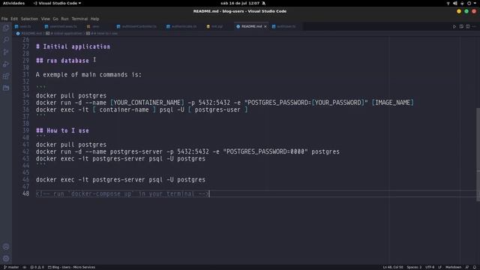Image resolution: width=480 pixels, height=270 pixels.
Task: Click the '# Initial application' heading line
Action: coord(73,46)
